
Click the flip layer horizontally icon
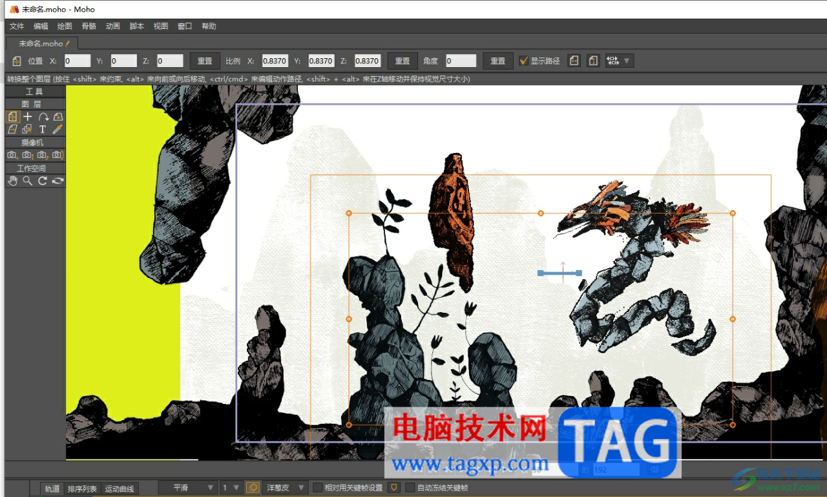pos(574,61)
